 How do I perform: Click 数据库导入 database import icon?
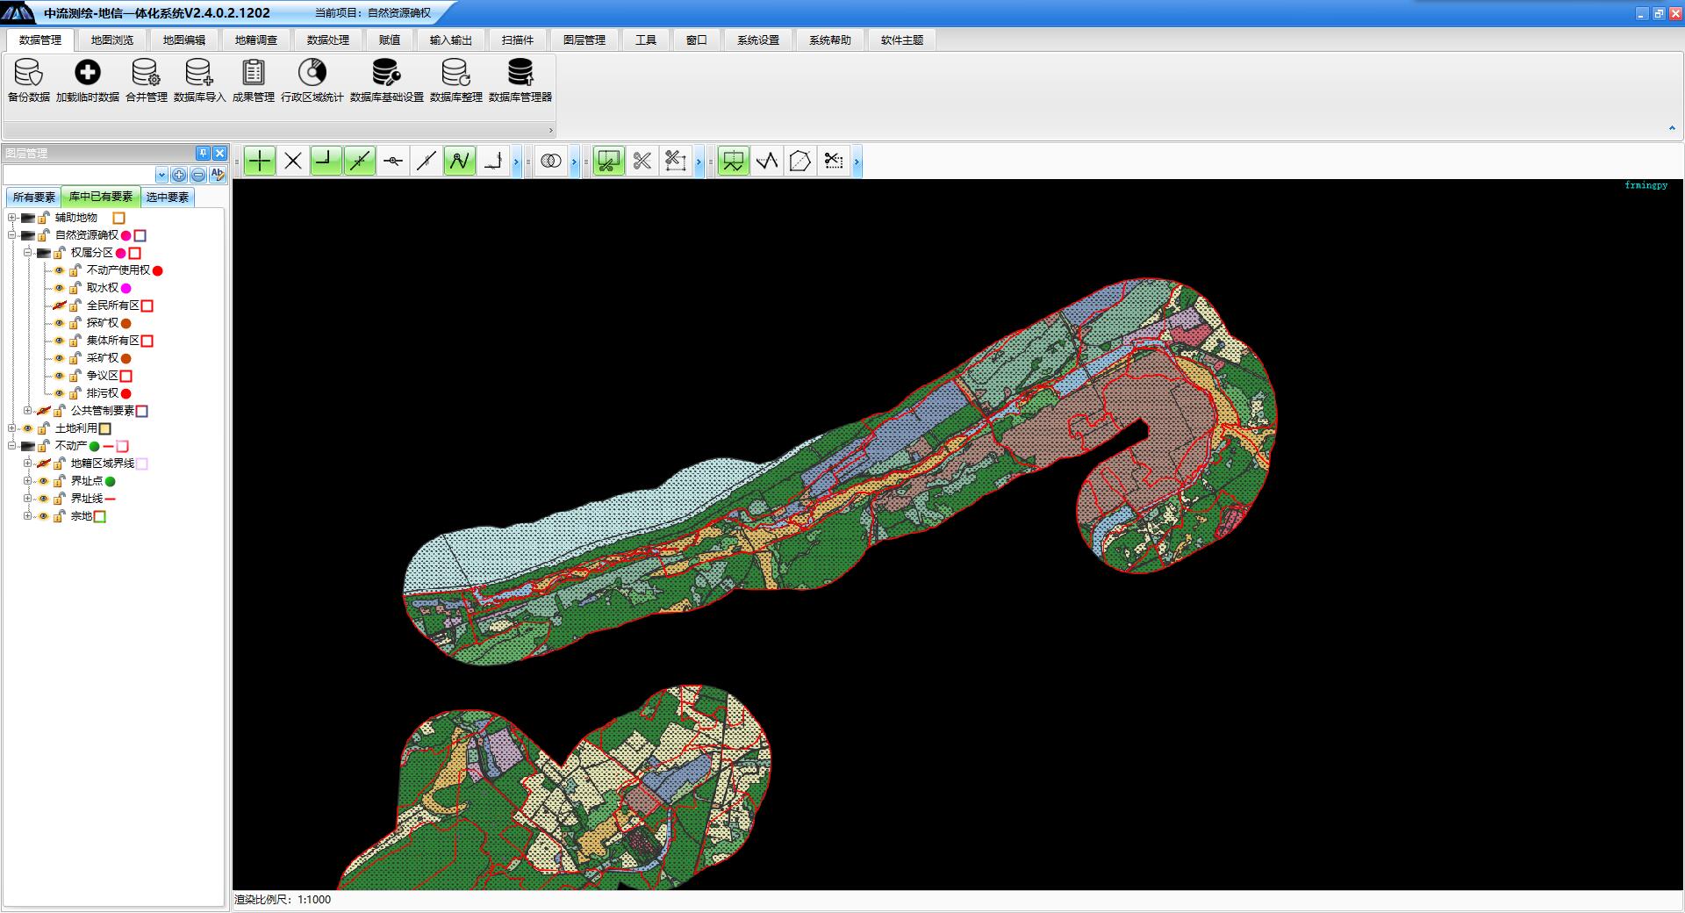click(199, 72)
